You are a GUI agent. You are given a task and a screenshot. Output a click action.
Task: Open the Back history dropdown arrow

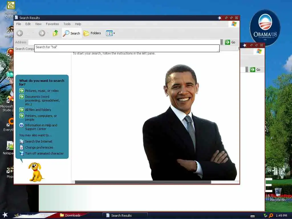coord(33,33)
